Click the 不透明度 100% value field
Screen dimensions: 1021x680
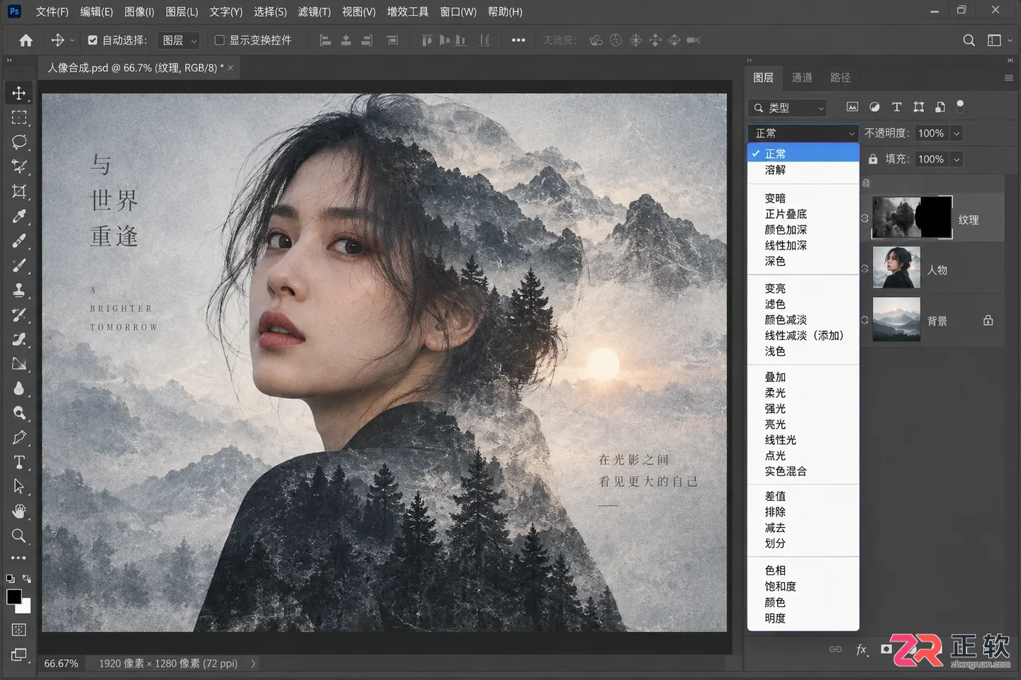931,133
